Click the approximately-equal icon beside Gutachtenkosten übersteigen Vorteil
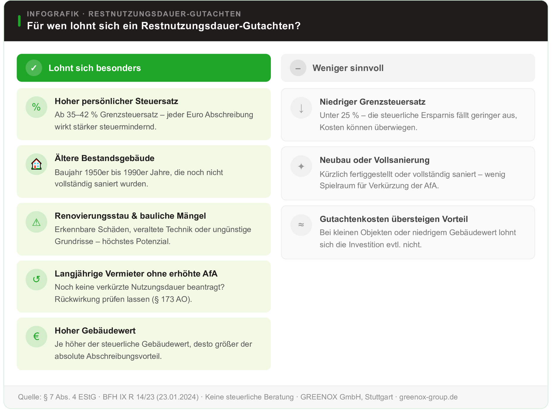This screenshot has height=410, width=553. tap(301, 225)
